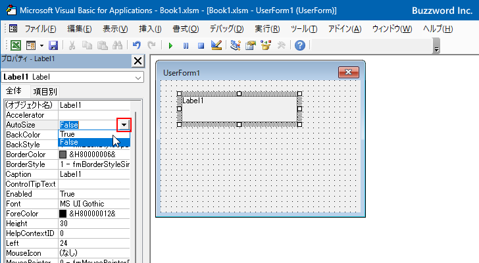
Task: Open the Properties Window icon
Action: coord(251,45)
